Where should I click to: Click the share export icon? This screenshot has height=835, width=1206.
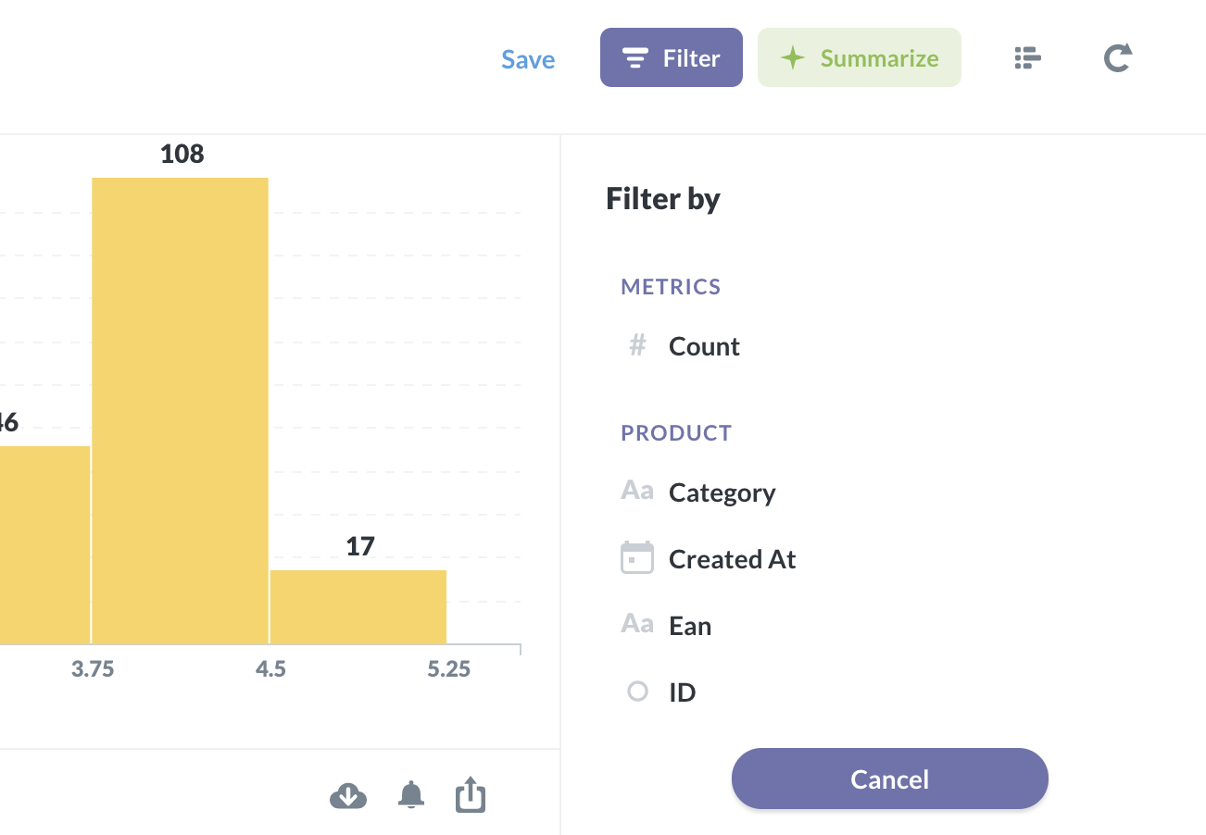click(x=471, y=794)
